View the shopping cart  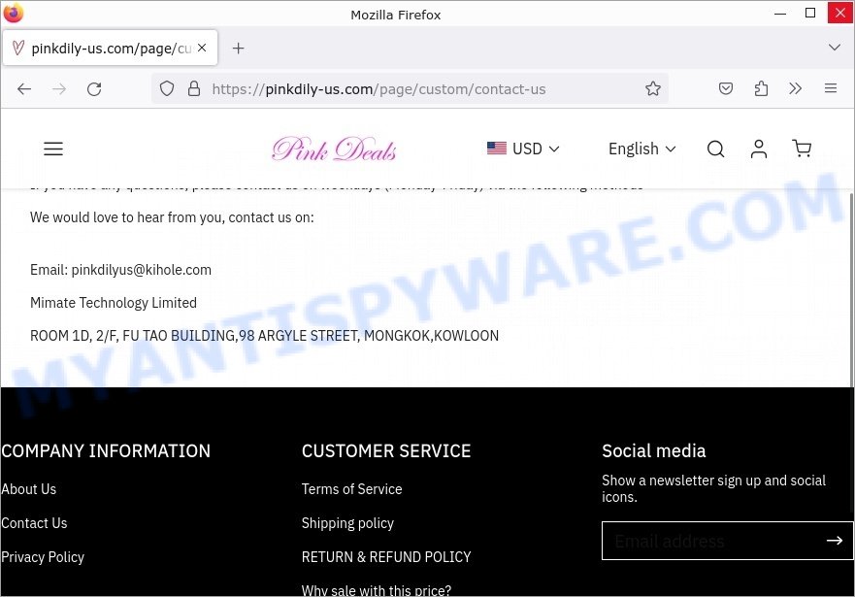point(802,149)
